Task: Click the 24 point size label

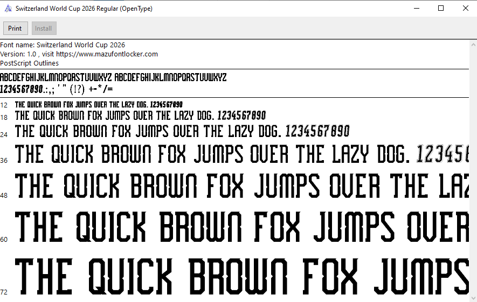Action: pos(4,134)
